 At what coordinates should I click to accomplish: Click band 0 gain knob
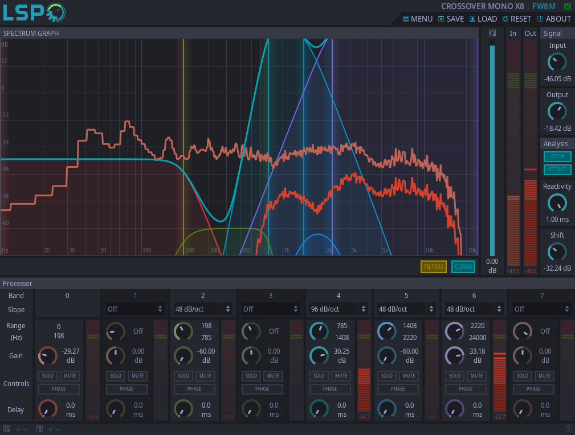[48, 355]
